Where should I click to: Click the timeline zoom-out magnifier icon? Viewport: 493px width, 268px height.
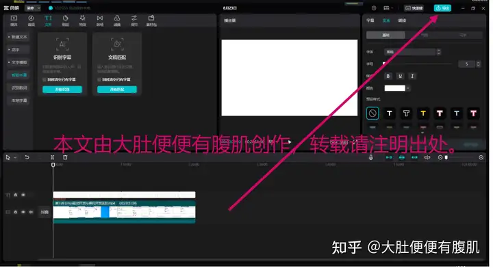[440, 157]
